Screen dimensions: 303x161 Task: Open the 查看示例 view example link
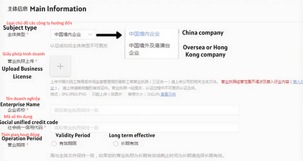point(168,94)
